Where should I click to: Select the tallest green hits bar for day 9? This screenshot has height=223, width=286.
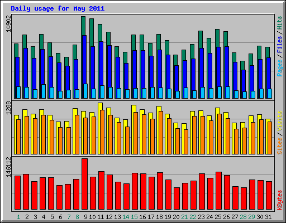(83, 26)
